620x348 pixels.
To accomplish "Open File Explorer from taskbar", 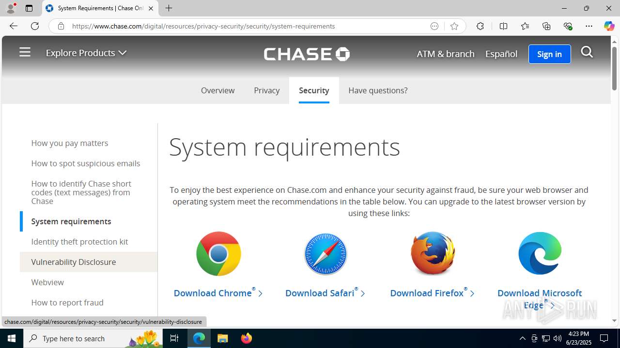I will [223, 338].
